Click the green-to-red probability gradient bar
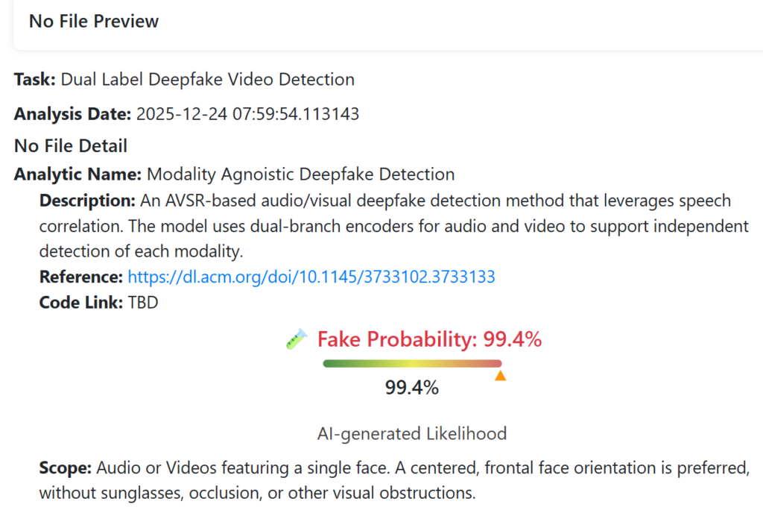This screenshot has width=763, height=513. pyautogui.click(x=412, y=364)
